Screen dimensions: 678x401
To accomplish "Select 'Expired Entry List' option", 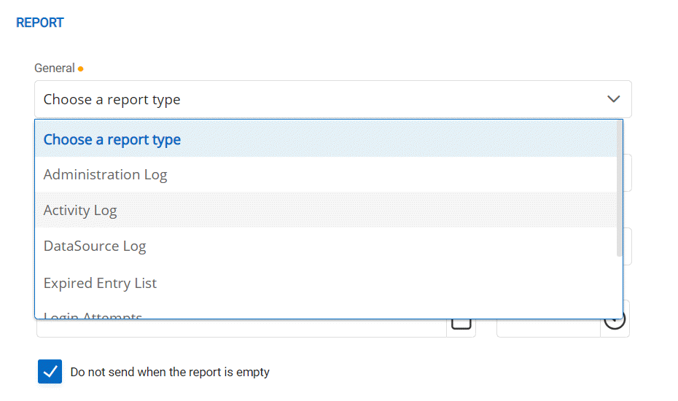I will tap(100, 283).
